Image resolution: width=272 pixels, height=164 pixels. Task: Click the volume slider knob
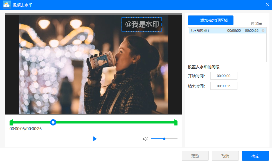pos(164,139)
